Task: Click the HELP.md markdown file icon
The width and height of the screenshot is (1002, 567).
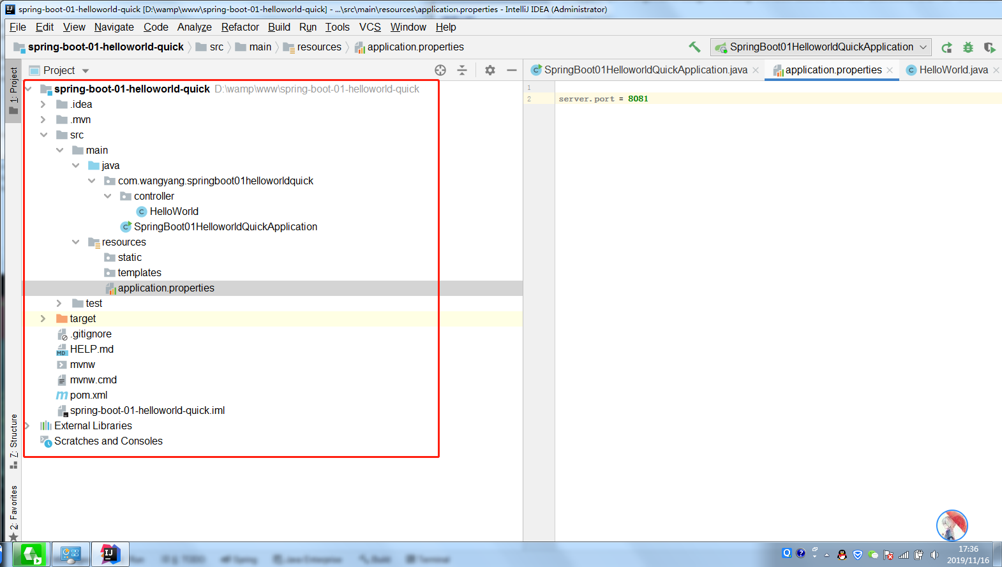Action: (x=62, y=350)
